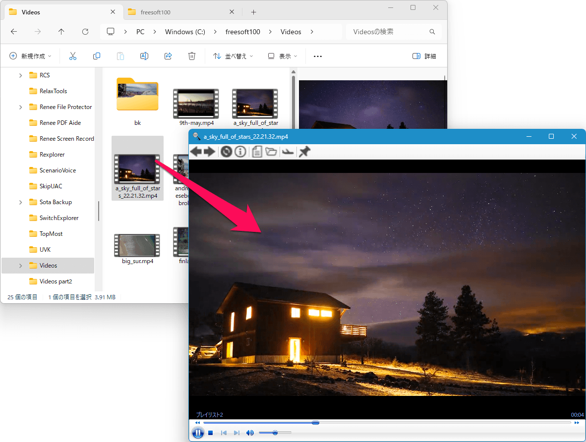Click the open folder icon in the preview toolbar
Viewport: 586px width, 442px height.
271,152
